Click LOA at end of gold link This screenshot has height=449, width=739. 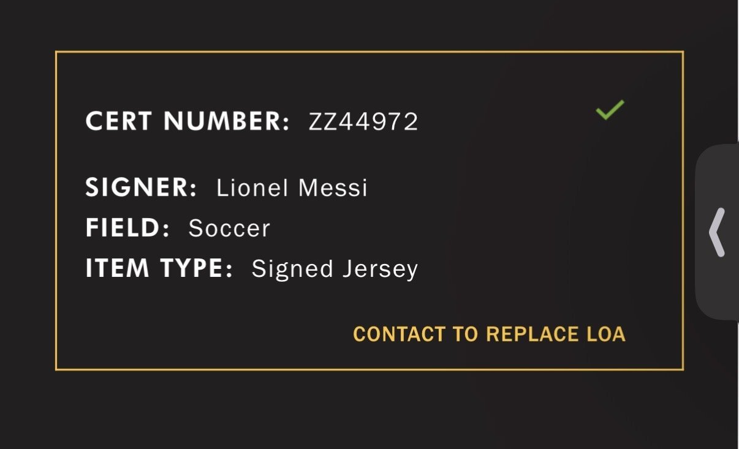point(605,334)
